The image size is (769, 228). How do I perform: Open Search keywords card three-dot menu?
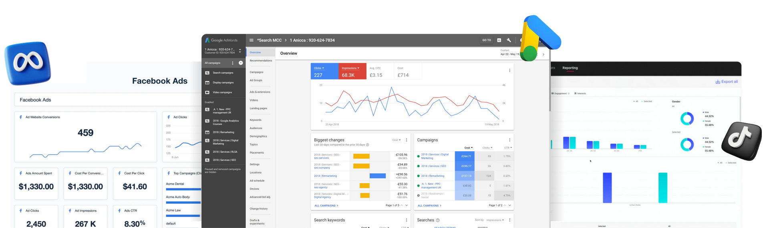coord(407,220)
